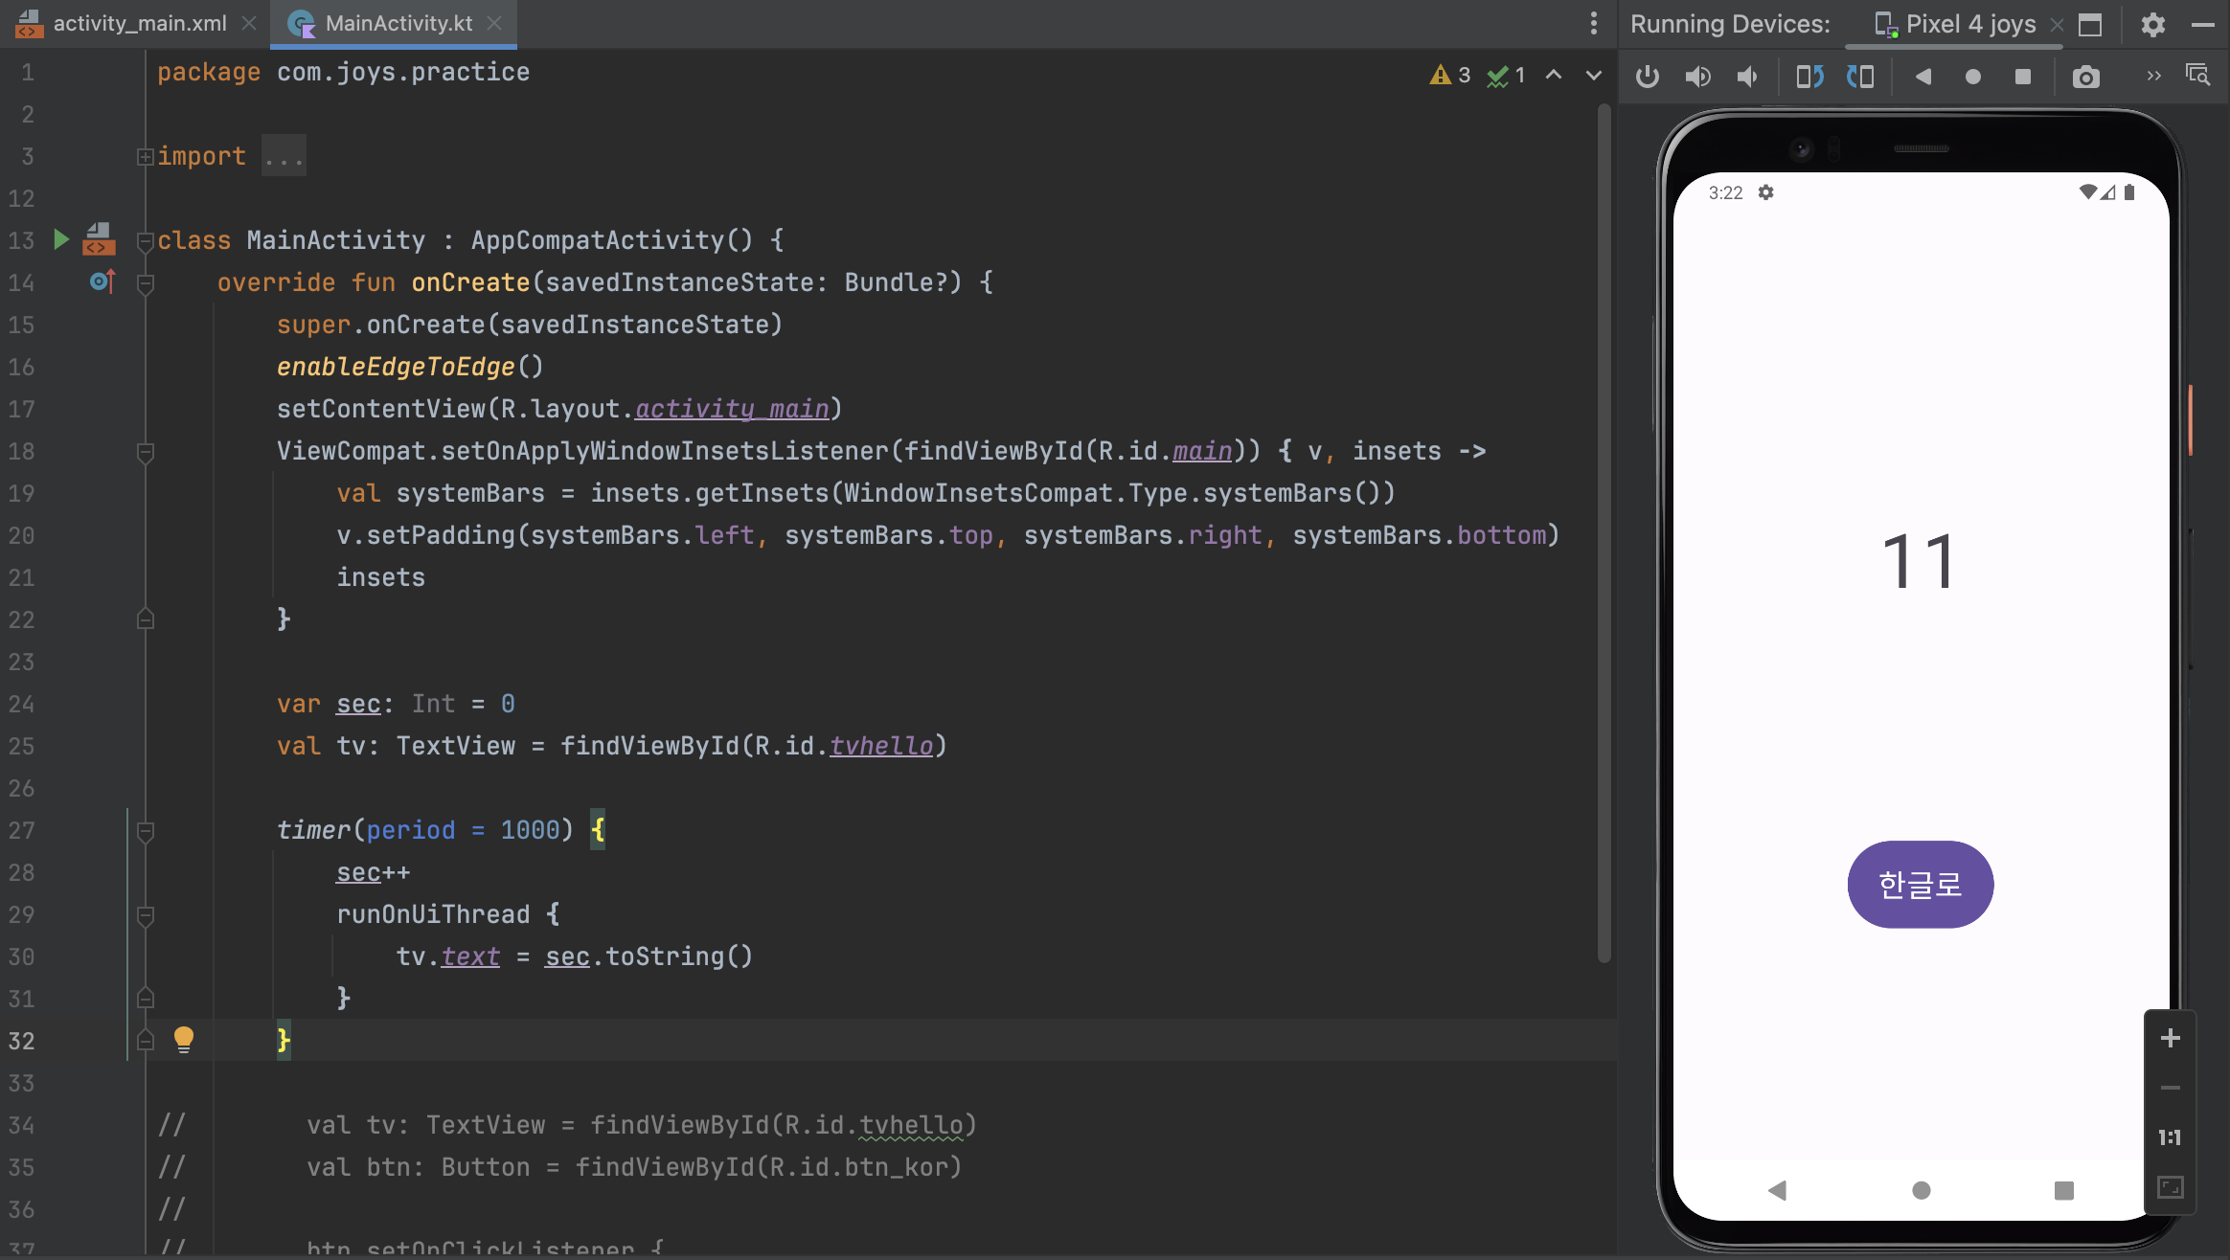Screen dimensions: 2230x1260
Task: Power off the emulated device
Action: coord(1647,77)
